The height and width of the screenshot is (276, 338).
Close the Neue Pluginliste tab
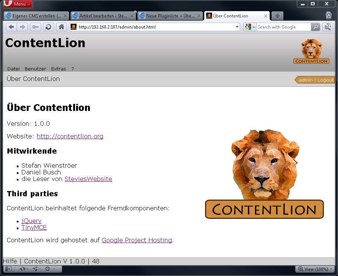click(x=199, y=16)
